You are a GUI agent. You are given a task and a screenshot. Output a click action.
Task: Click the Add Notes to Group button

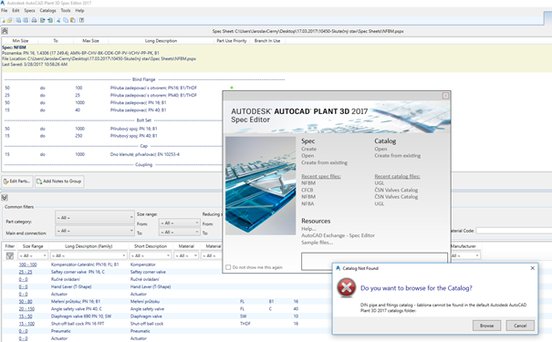(59, 181)
